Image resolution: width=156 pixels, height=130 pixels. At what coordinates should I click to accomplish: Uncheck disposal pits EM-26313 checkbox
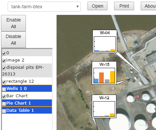(4, 68)
